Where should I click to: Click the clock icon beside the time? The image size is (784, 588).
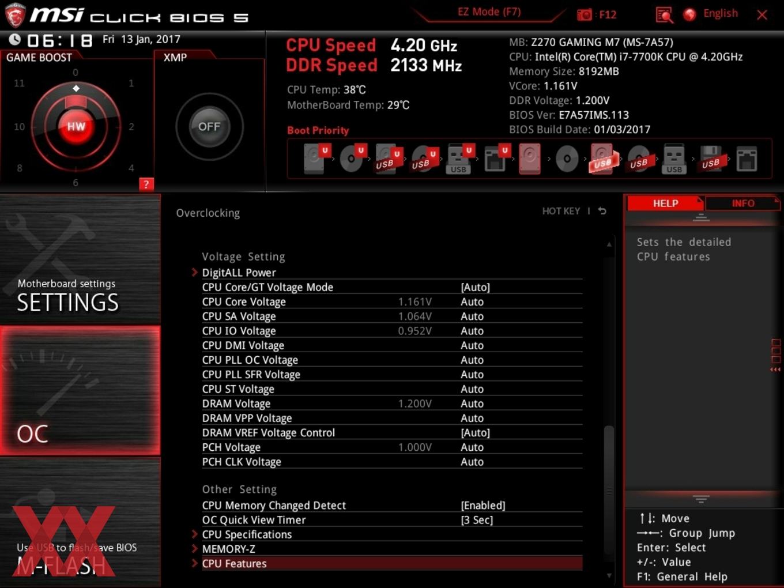(14, 39)
